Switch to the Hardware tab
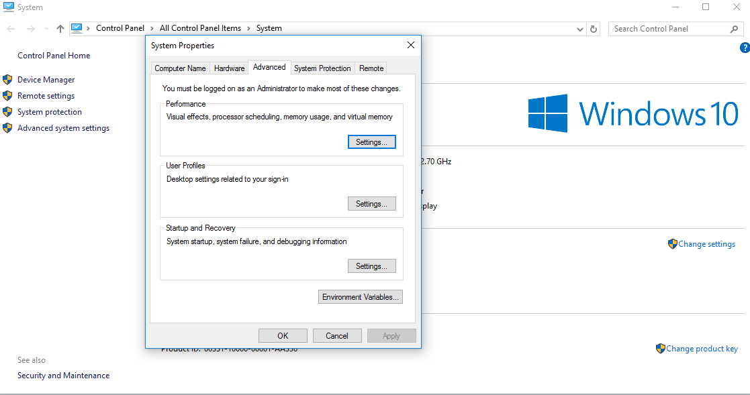 click(x=229, y=68)
